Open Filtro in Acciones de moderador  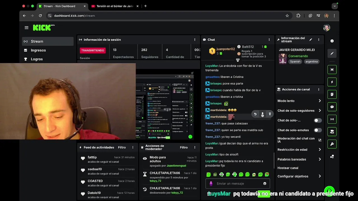[184, 147]
